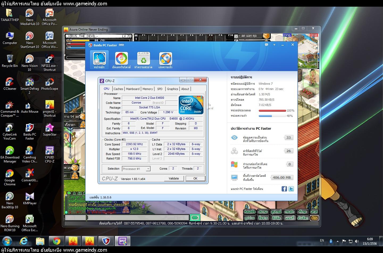Screen dimensions: 383x253
Task: Switch to the Graphics tab in CPU-Z
Action: (173, 89)
